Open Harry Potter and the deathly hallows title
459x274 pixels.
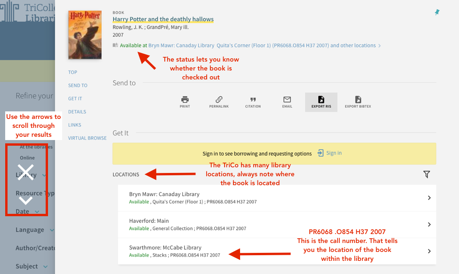[163, 19]
